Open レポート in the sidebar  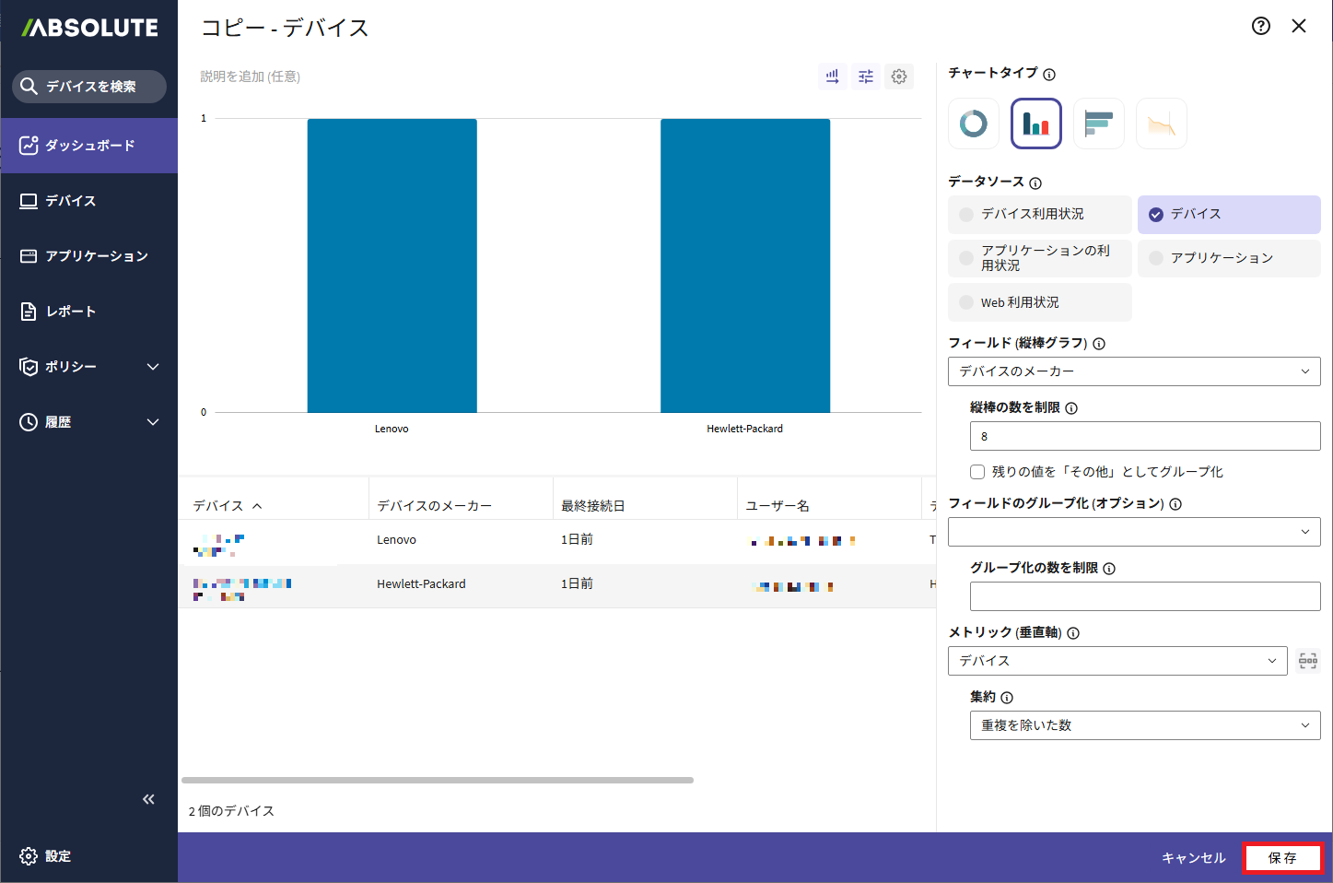pos(71,312)
